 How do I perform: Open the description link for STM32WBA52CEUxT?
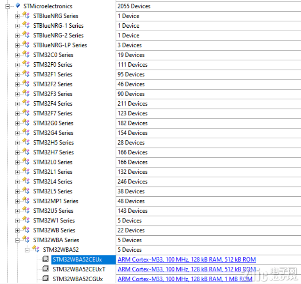click(x=187, y=269)
